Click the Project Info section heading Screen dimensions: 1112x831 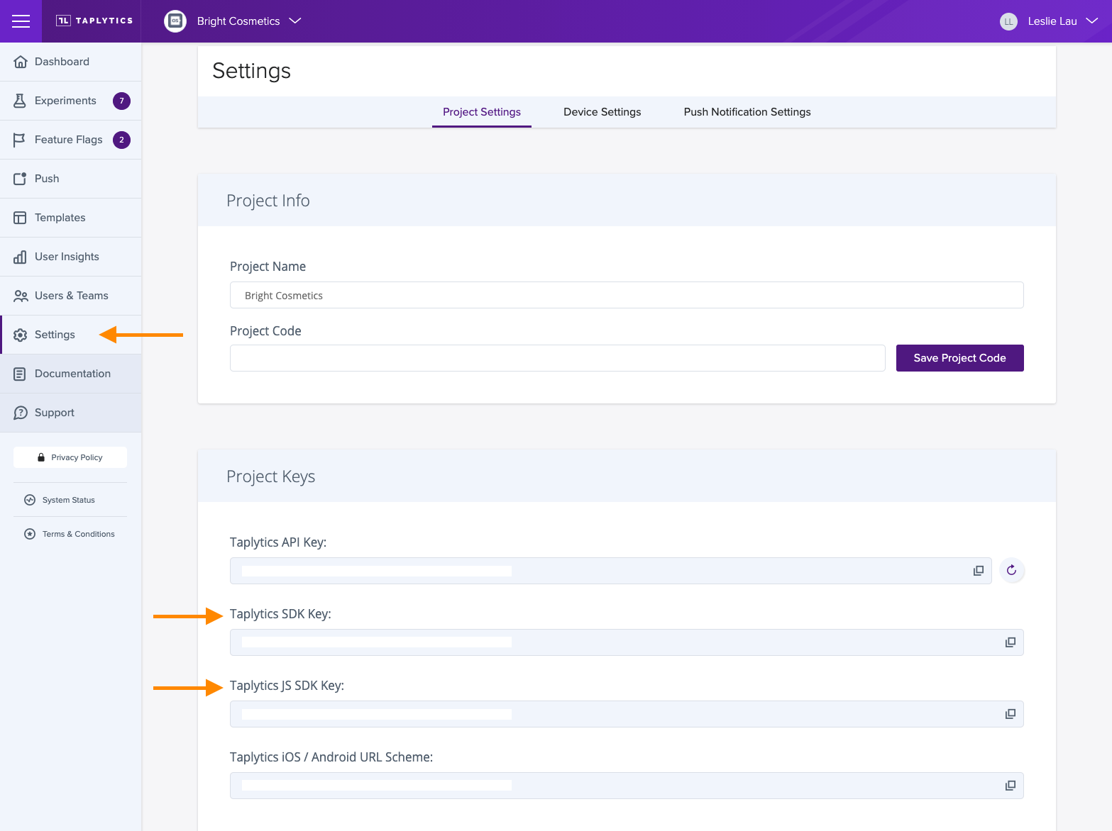click(x=268, y=201)
